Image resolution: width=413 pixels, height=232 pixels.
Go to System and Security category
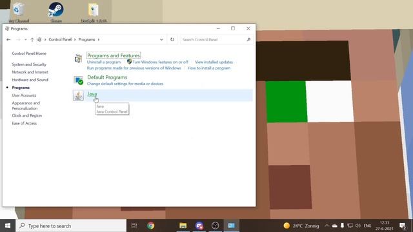(29, 64)
